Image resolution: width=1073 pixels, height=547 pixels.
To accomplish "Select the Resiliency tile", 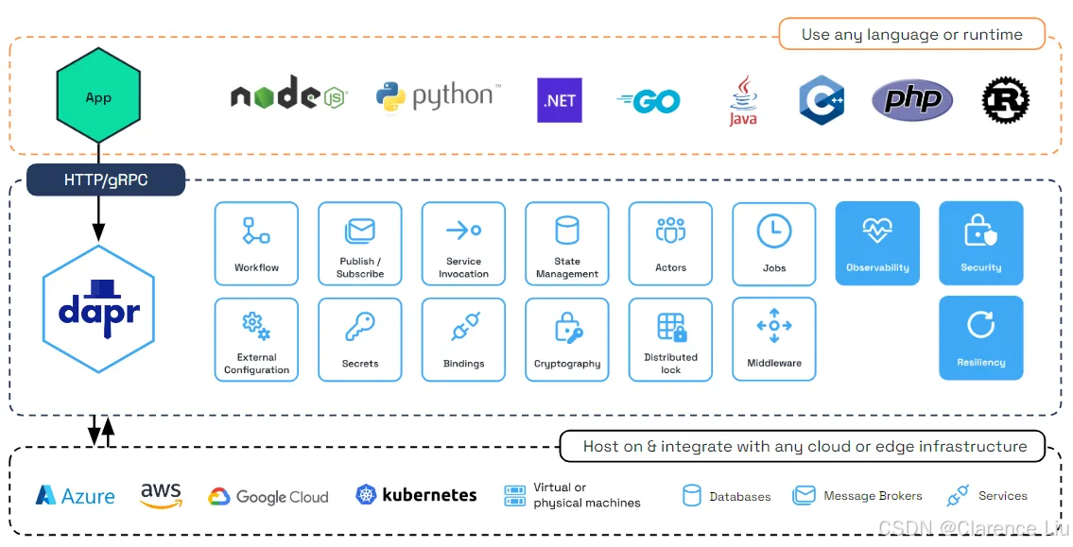I will [981, 338].
